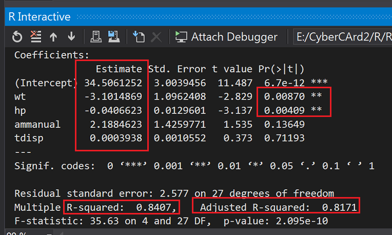
Task: Click the save workspace floppy icon
Action: [114, 37]
